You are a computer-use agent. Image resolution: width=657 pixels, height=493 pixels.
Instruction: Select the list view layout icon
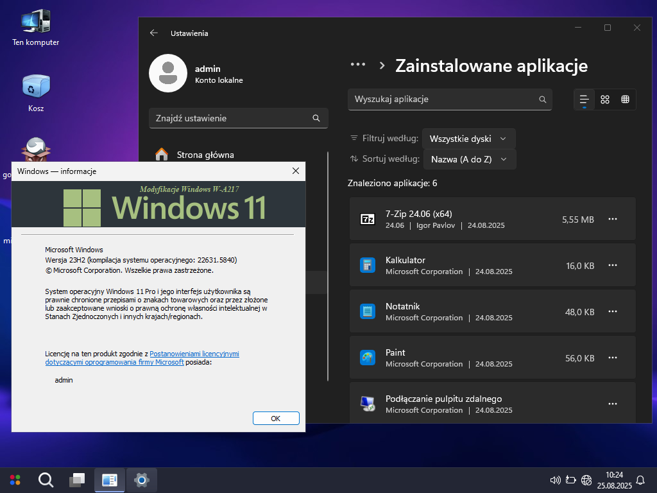[584, 99]
